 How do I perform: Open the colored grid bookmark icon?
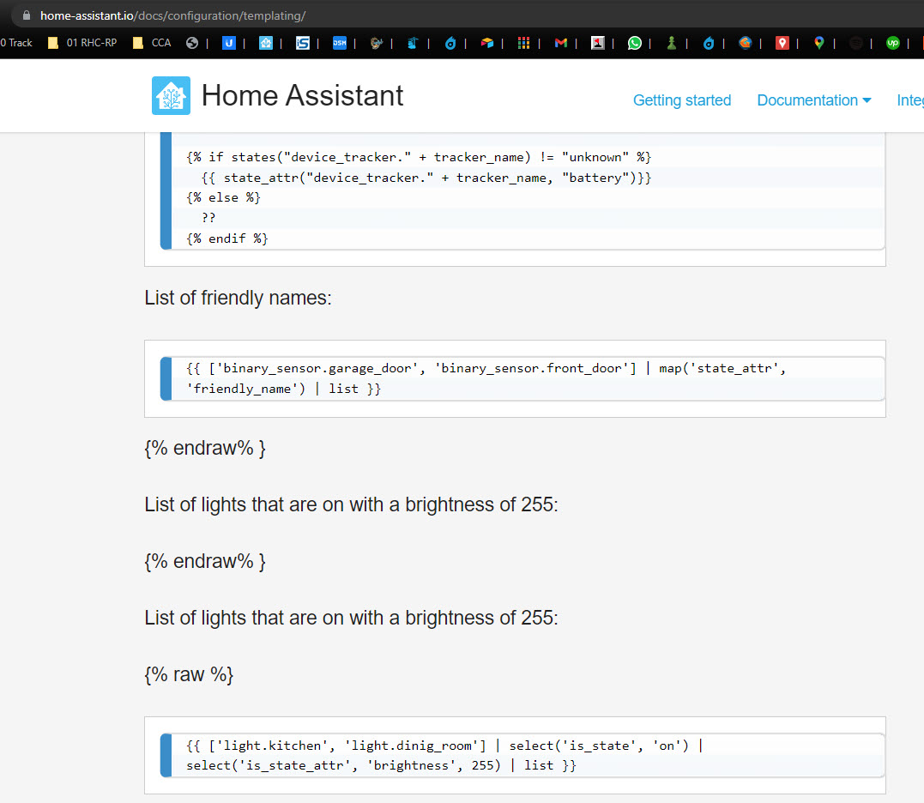coord(523,43)
